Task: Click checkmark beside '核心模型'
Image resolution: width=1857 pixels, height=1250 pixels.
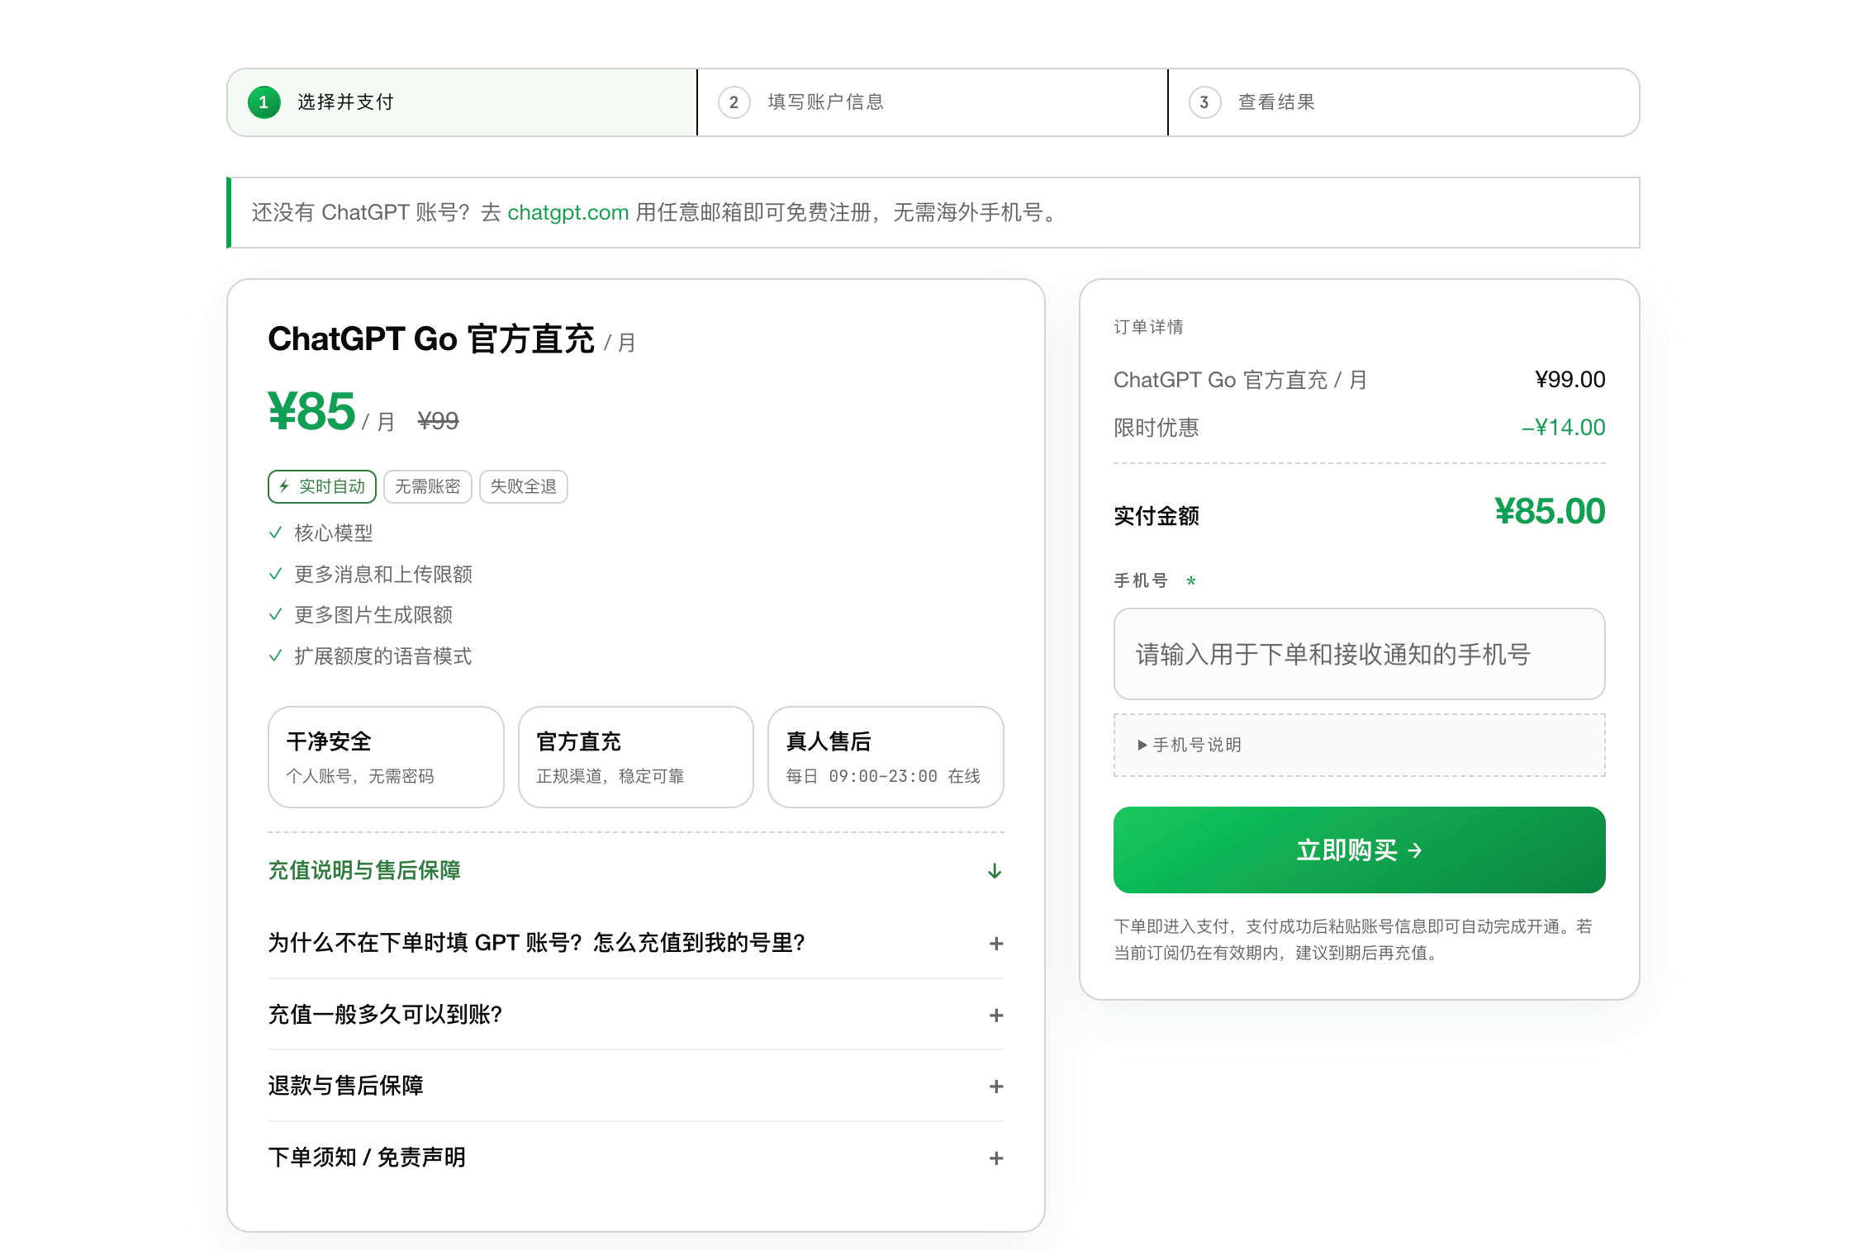Action: [x=276, y=533]
